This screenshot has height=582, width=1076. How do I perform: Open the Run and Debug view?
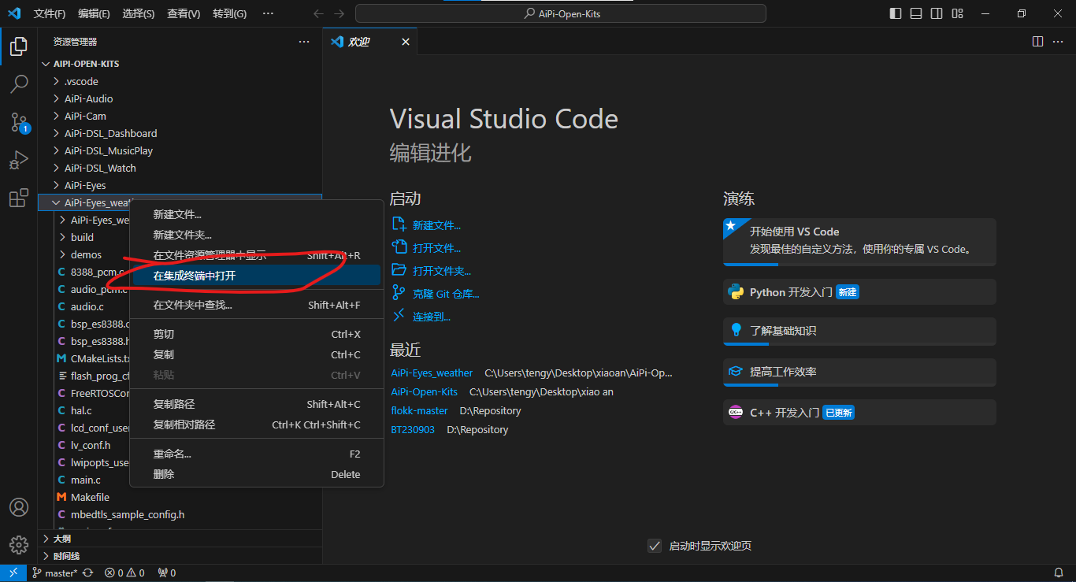click(19, 160)
